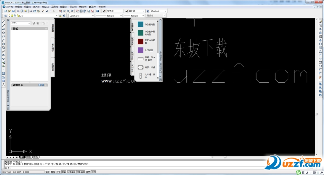Click the Move tool in modify toolbar
This screenshot has height=175, width=324.
[320, 40]
